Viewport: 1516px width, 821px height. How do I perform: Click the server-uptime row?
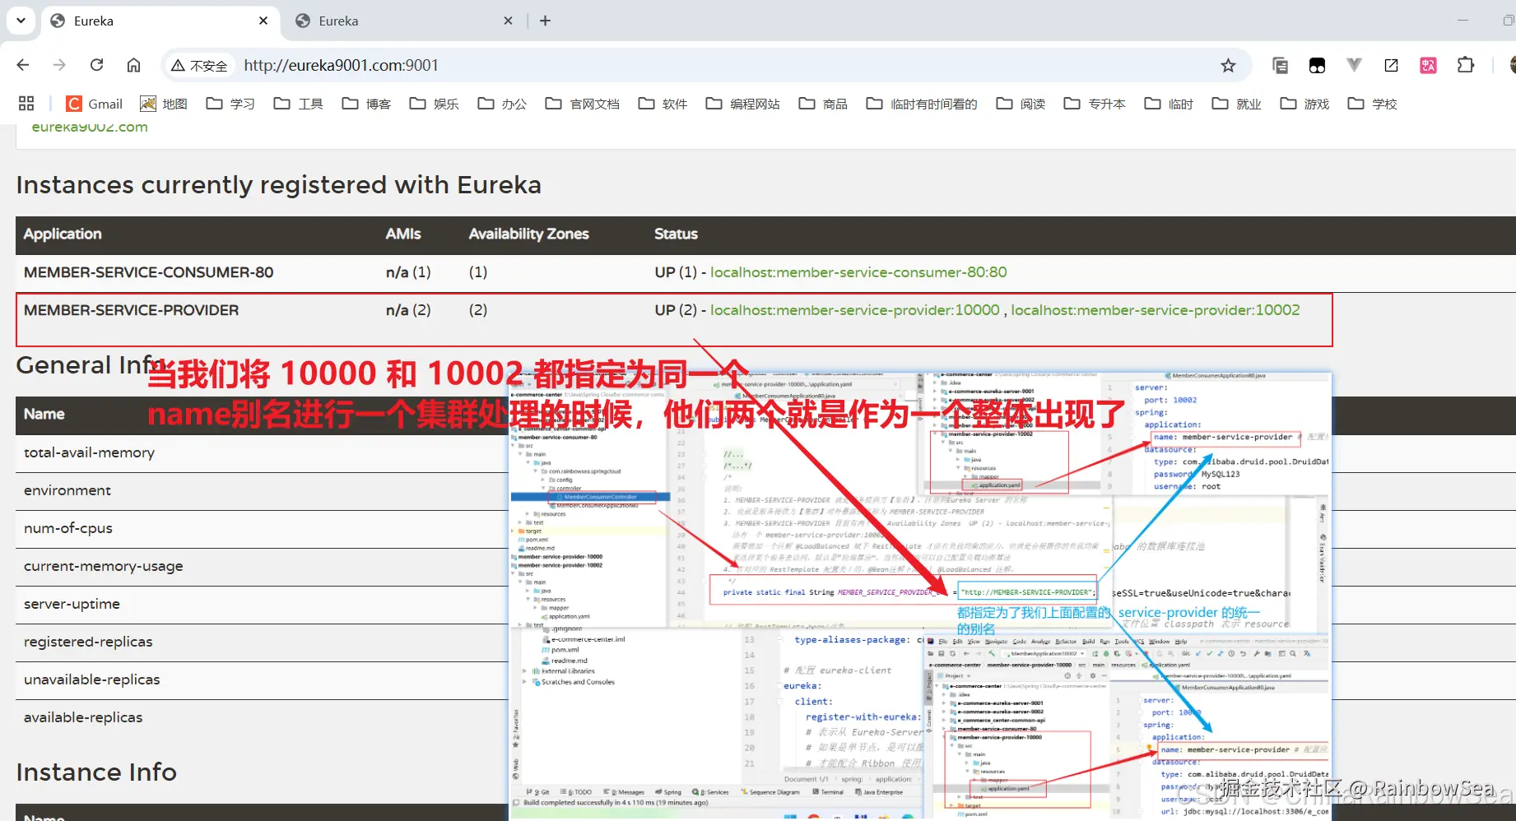tap(262, 604)
